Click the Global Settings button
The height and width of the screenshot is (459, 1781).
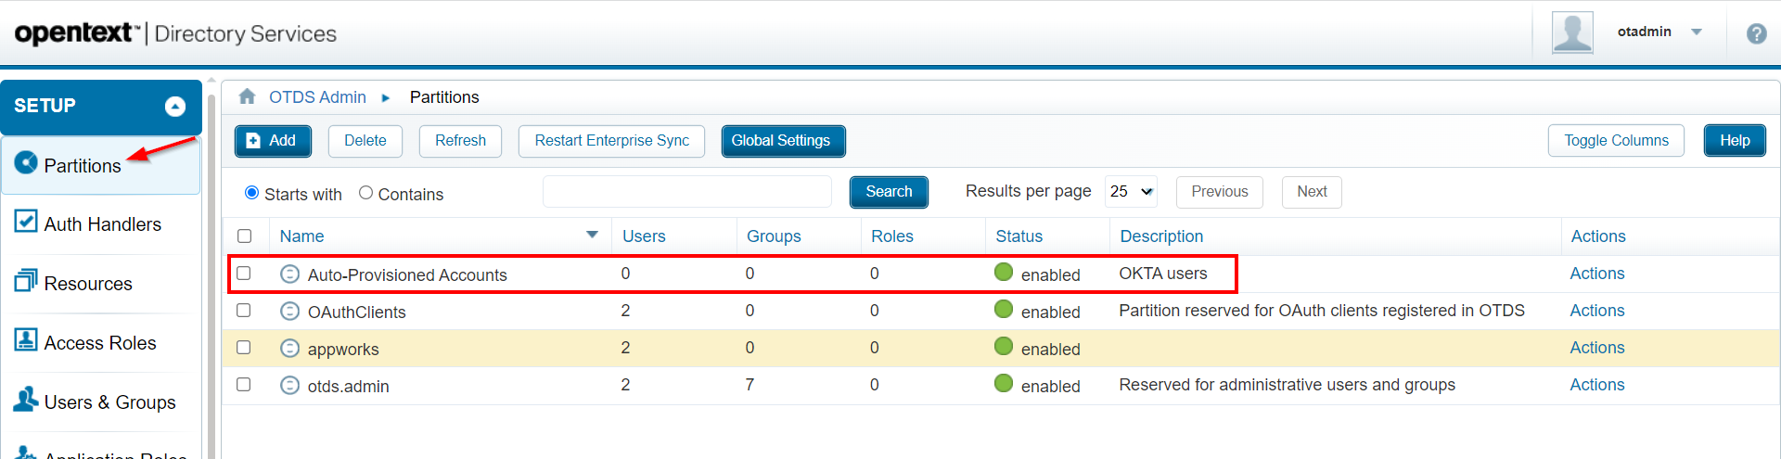point(782,141)
